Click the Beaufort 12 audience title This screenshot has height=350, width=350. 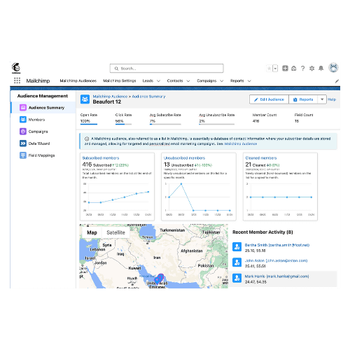pos(107,101)
